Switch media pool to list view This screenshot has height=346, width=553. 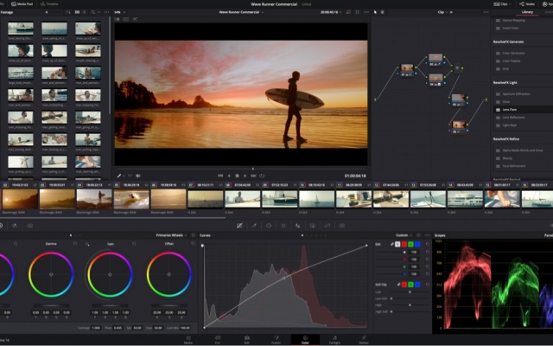[84, 12]
